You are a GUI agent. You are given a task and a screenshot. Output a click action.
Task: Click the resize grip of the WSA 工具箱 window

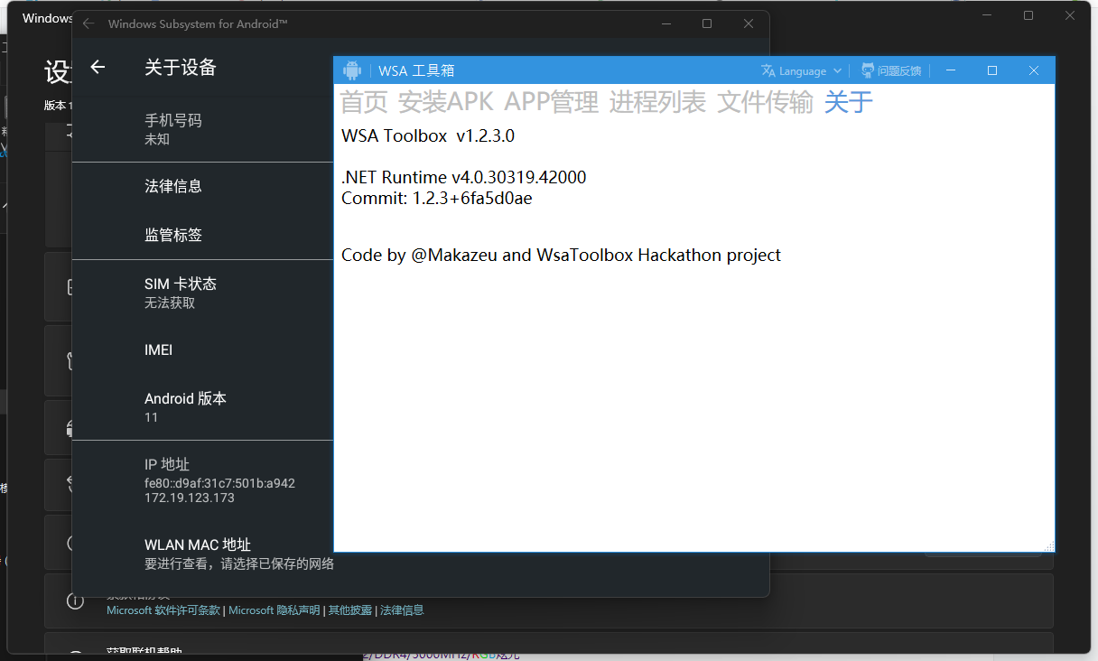click(1049, 546)
